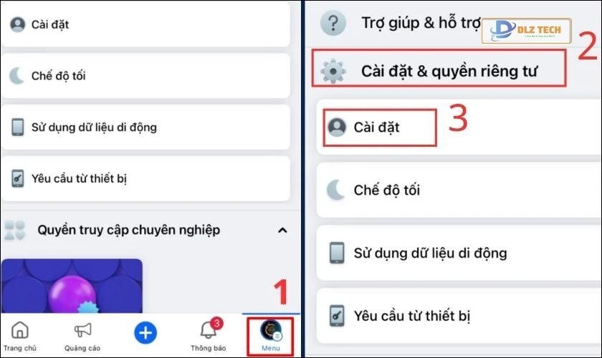Tap the blue plus create button
Screen dimensions: 602x358
pyautogui.click(x=145, y=333)
